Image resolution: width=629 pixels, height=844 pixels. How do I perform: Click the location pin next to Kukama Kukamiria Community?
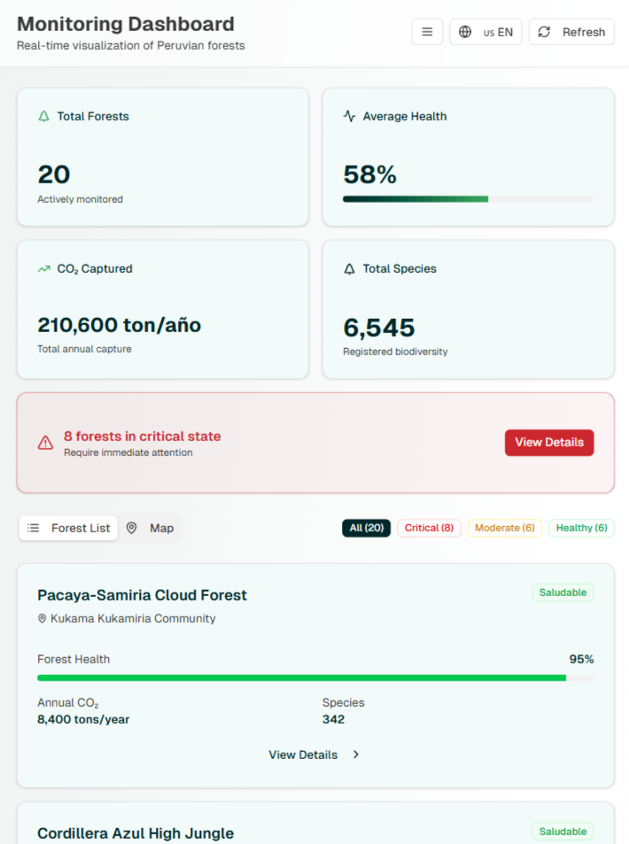pos(41,619)
